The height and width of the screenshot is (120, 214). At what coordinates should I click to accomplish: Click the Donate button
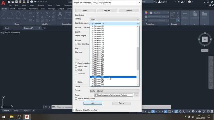(x=129, y=11)
